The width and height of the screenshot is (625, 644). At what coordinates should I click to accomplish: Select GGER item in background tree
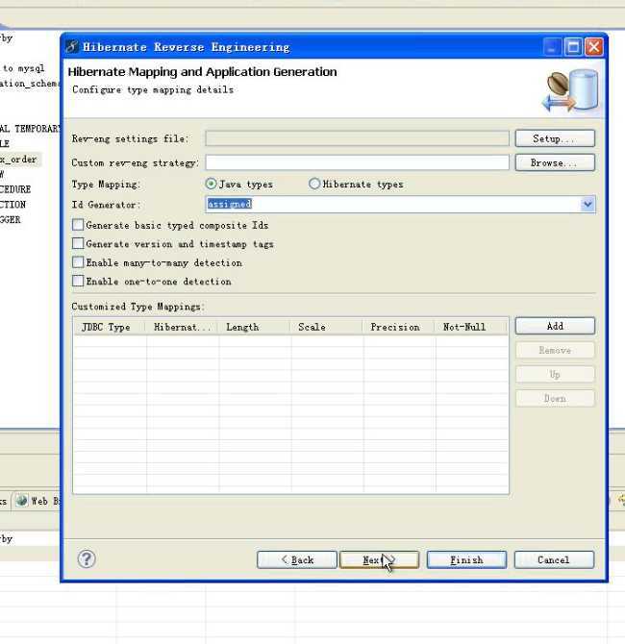pos(11,220)
